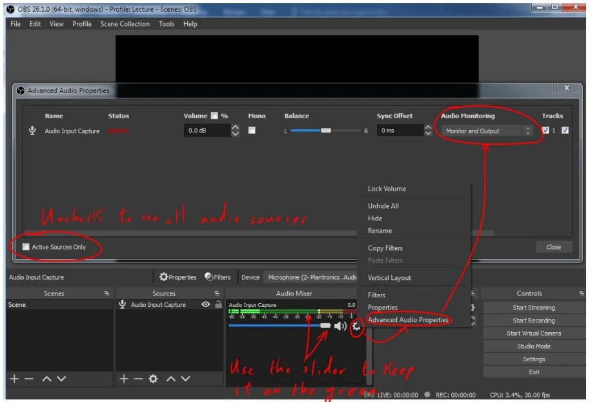Select Advanced Audio Properties in context menu
Image resolution: width=590 pixels, height=402 pixels.
(408, 320)
